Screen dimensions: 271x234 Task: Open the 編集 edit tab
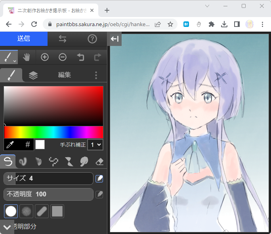(x=64, y=75)
